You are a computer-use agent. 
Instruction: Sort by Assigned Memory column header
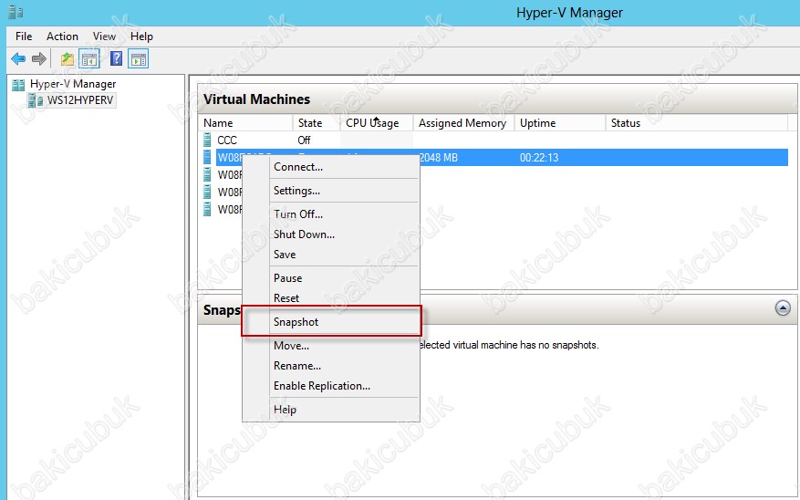pos(463,122)
